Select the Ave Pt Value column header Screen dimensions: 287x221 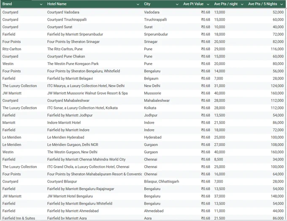click(x=193, y=4)
